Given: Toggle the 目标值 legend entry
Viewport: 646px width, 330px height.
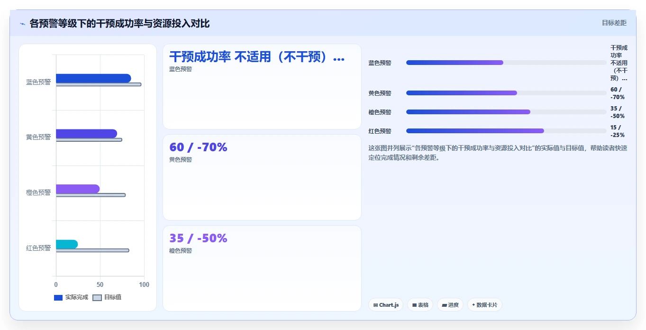Looking at the screenshot, I should 107,297.
